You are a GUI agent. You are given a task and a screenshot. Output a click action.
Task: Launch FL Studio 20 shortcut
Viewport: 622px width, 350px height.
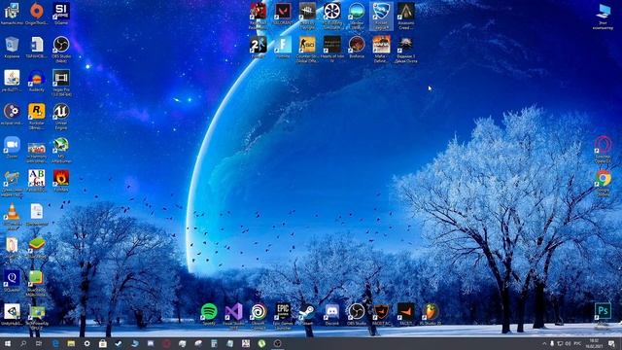pyautogui.click(x=431, y=314)
